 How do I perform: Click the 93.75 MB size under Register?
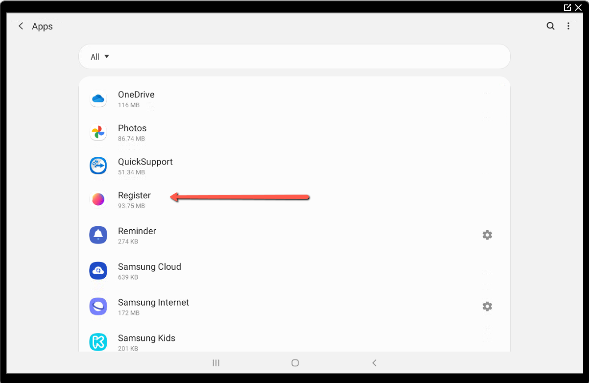coord(131,206)
